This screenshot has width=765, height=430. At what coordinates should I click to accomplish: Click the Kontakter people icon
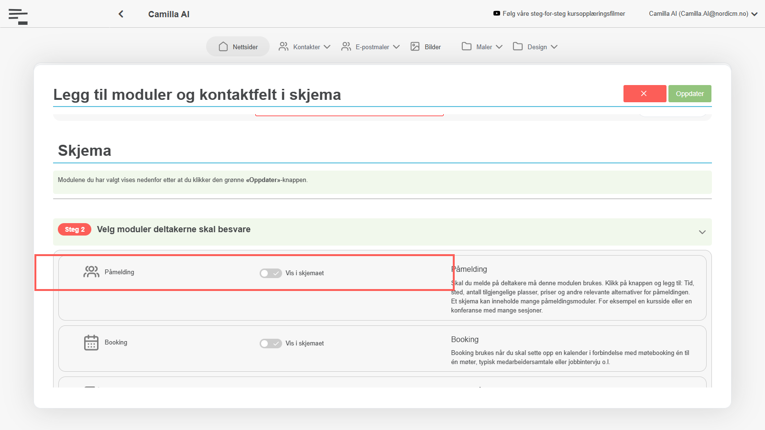coord(284,46)
